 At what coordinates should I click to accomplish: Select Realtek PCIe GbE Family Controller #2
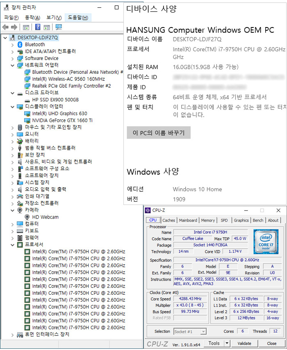pos(71,86)
